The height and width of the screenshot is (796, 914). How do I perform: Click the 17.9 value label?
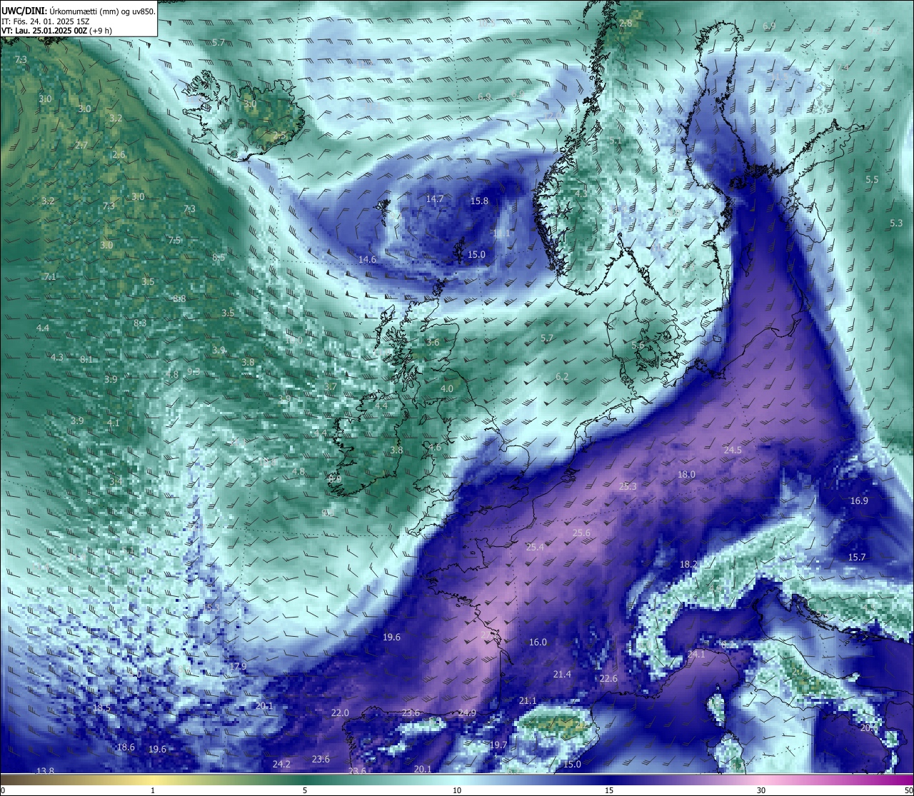click(237, 667)
